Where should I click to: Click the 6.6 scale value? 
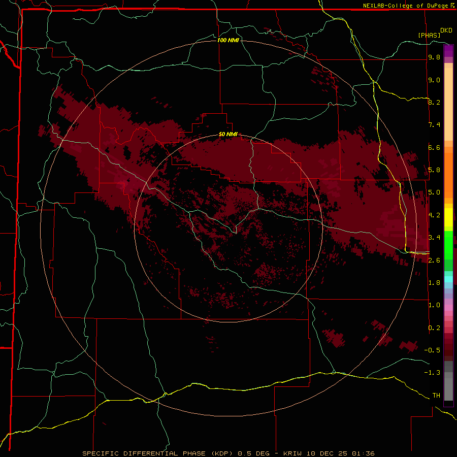click(x=434, y=147)
